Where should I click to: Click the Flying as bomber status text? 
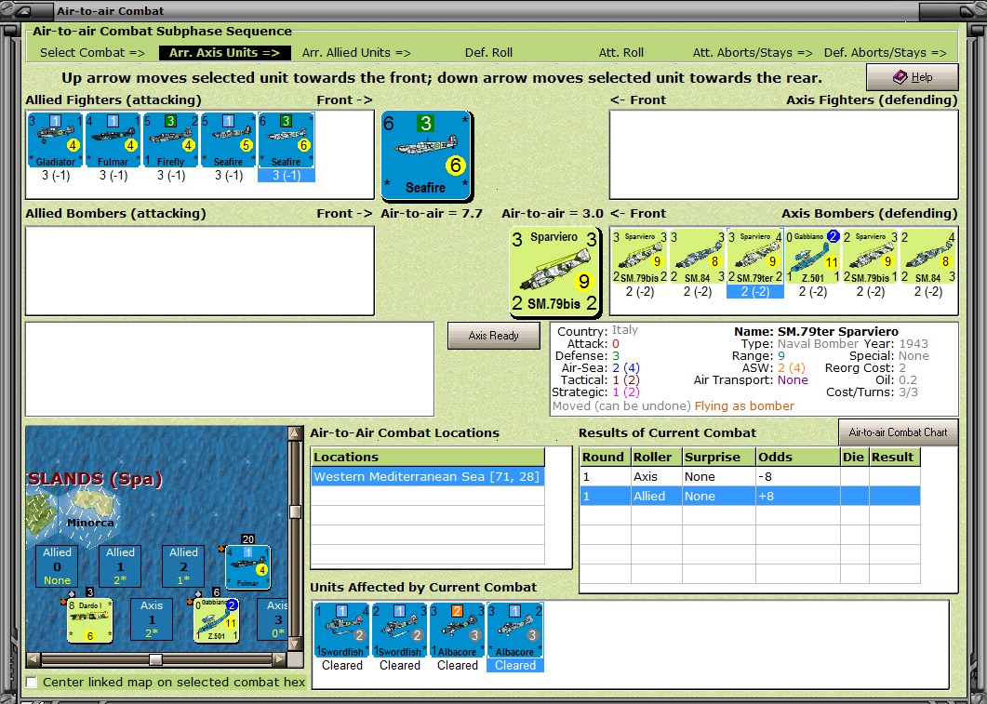pyautogui.click(x=744, y=406)
